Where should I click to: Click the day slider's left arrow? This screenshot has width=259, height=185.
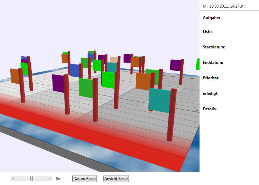pyautogui.click(x=13, y=178)
